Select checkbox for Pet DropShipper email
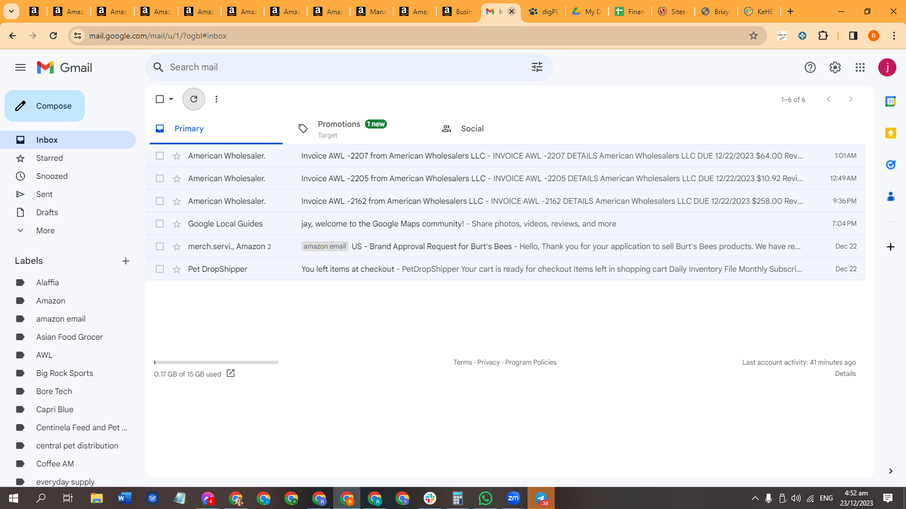This screenshot has height=509, width=906. (x=160, y=269)
